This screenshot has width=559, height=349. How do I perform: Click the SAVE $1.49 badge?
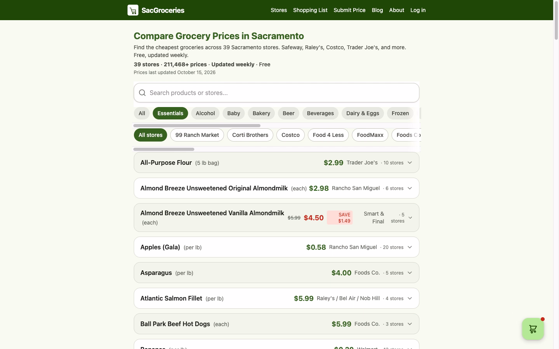point(340,218)
